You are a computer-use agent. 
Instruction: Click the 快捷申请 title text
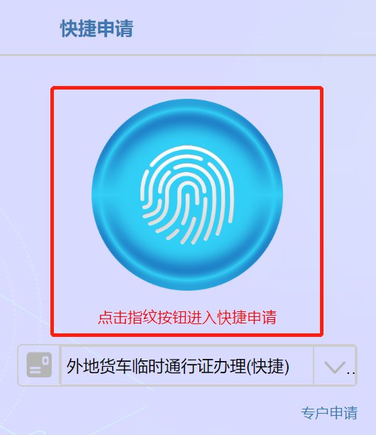pos(96,28)
